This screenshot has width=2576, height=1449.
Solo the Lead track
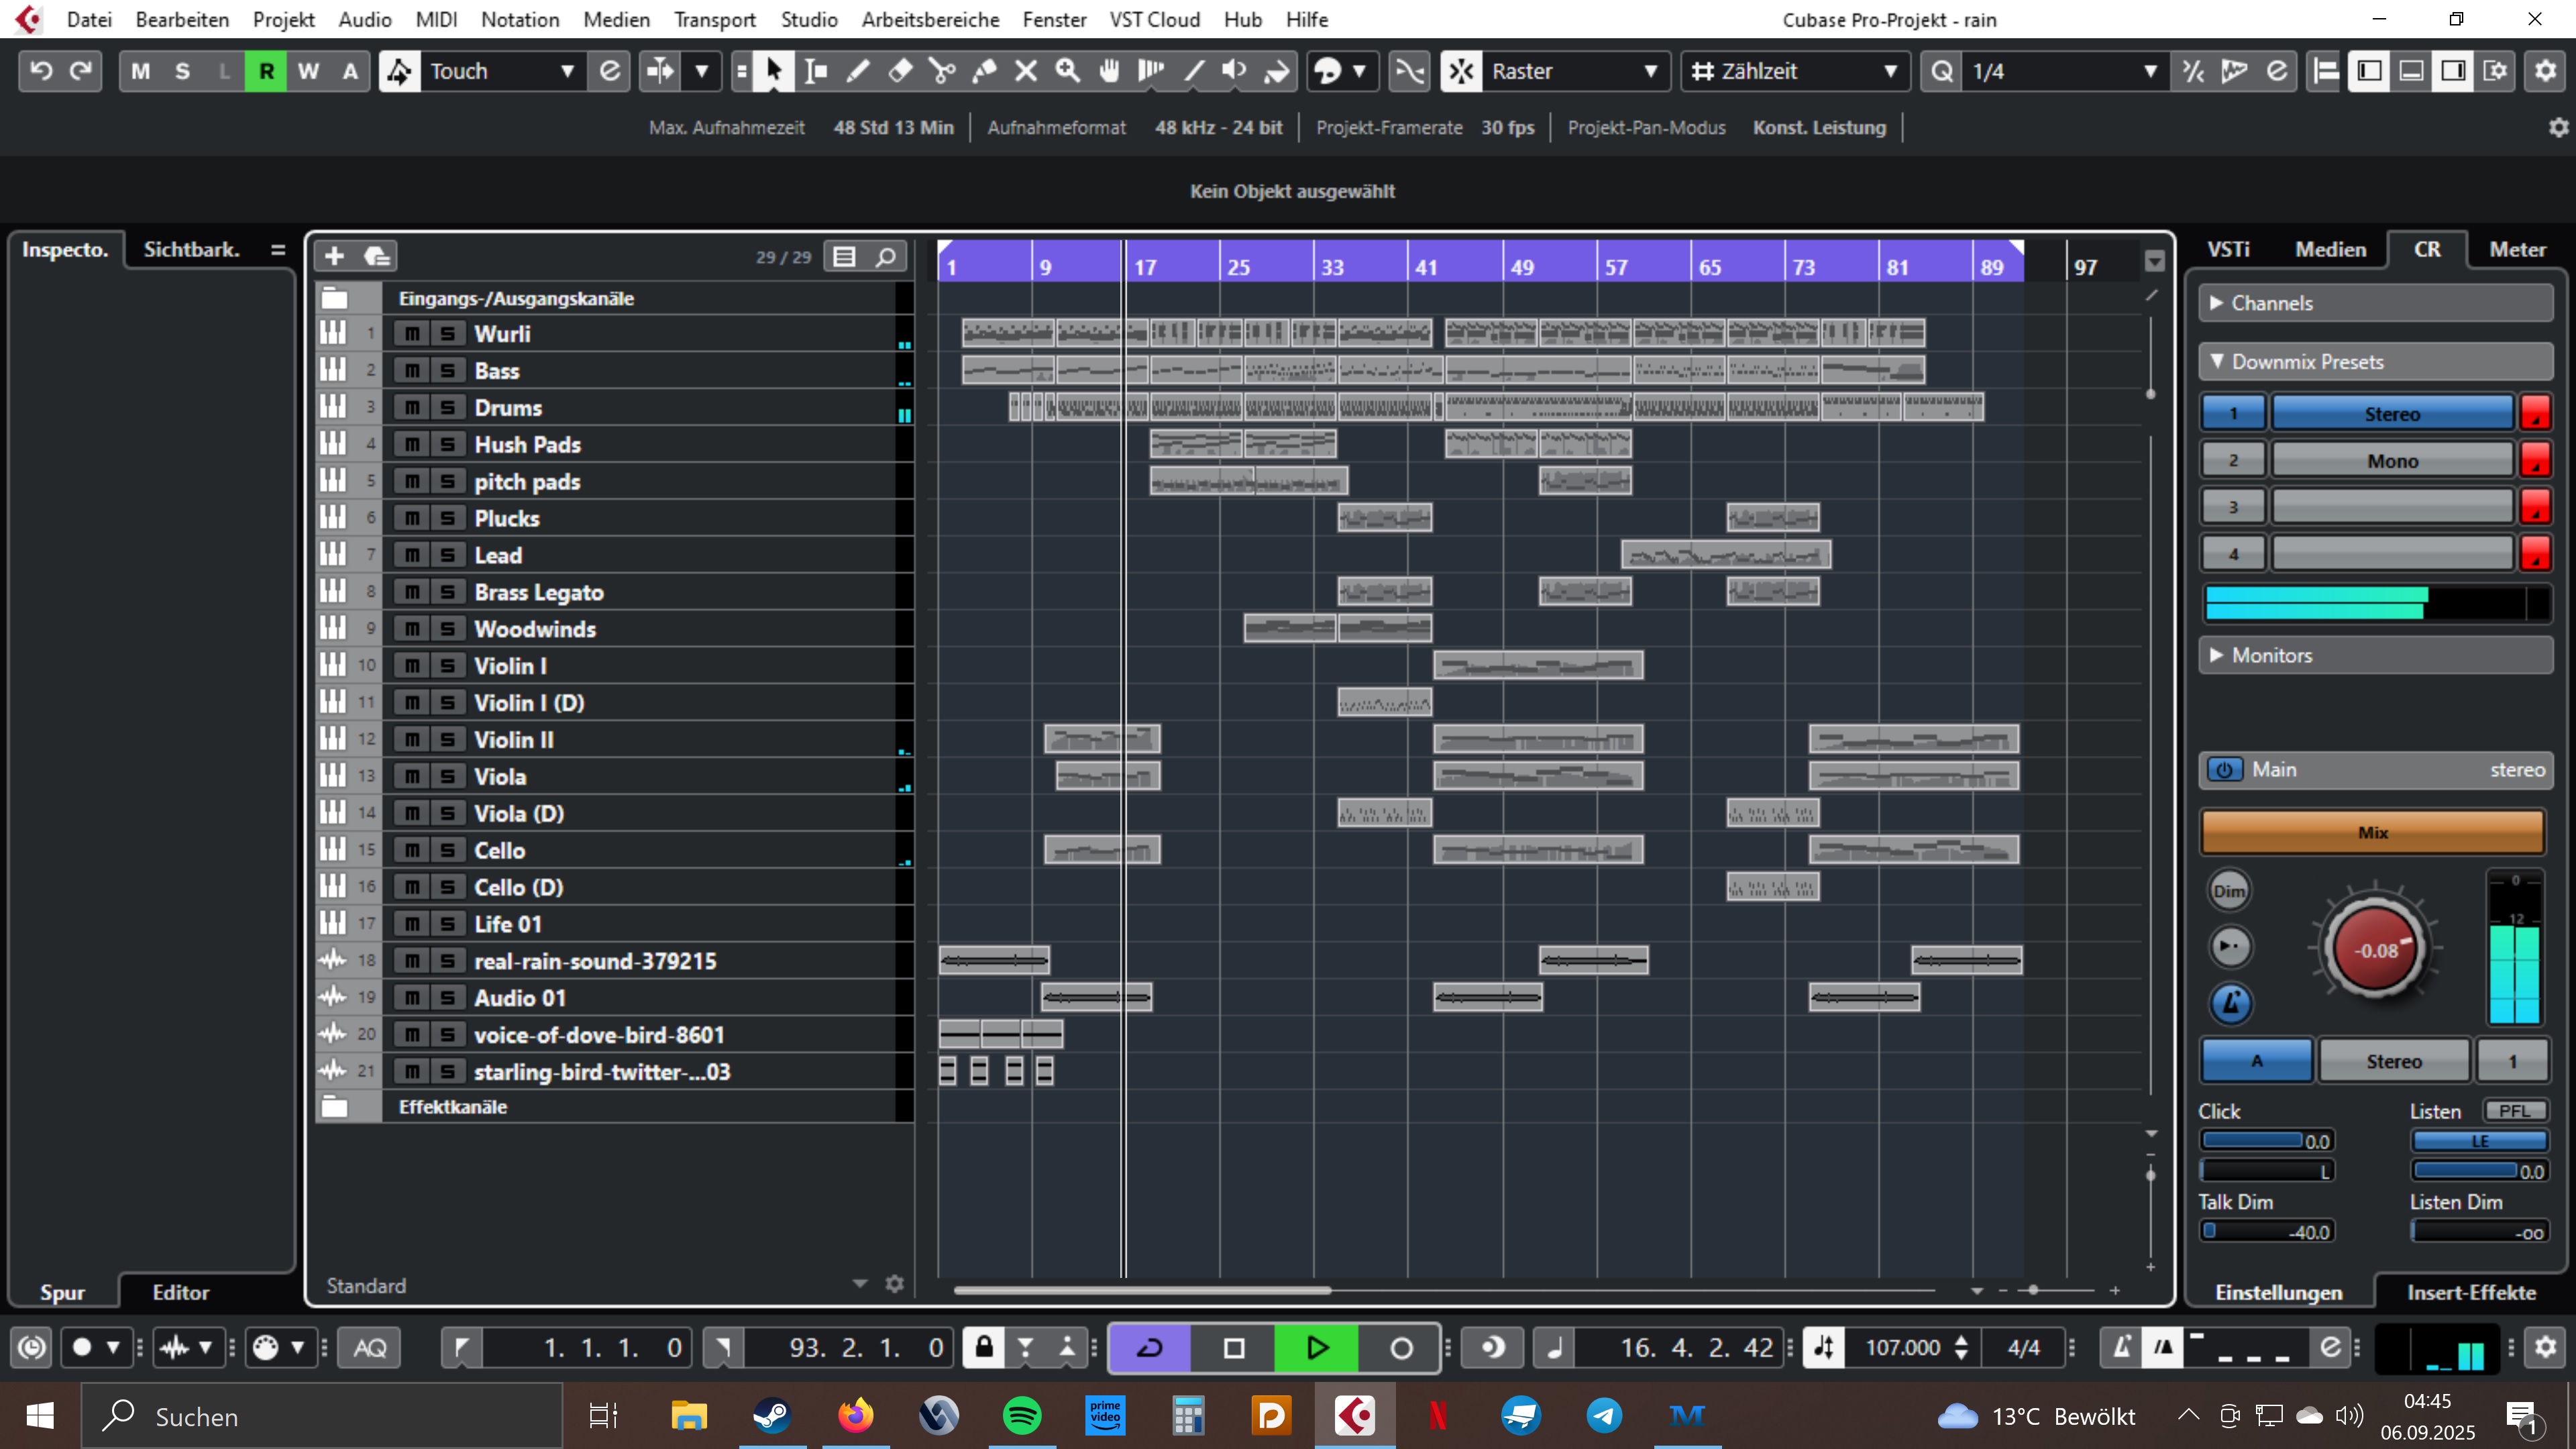[x=447, y=556]
